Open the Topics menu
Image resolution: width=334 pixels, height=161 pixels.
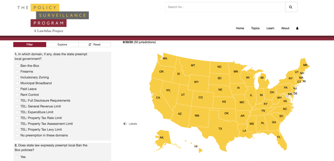(255, 28)
